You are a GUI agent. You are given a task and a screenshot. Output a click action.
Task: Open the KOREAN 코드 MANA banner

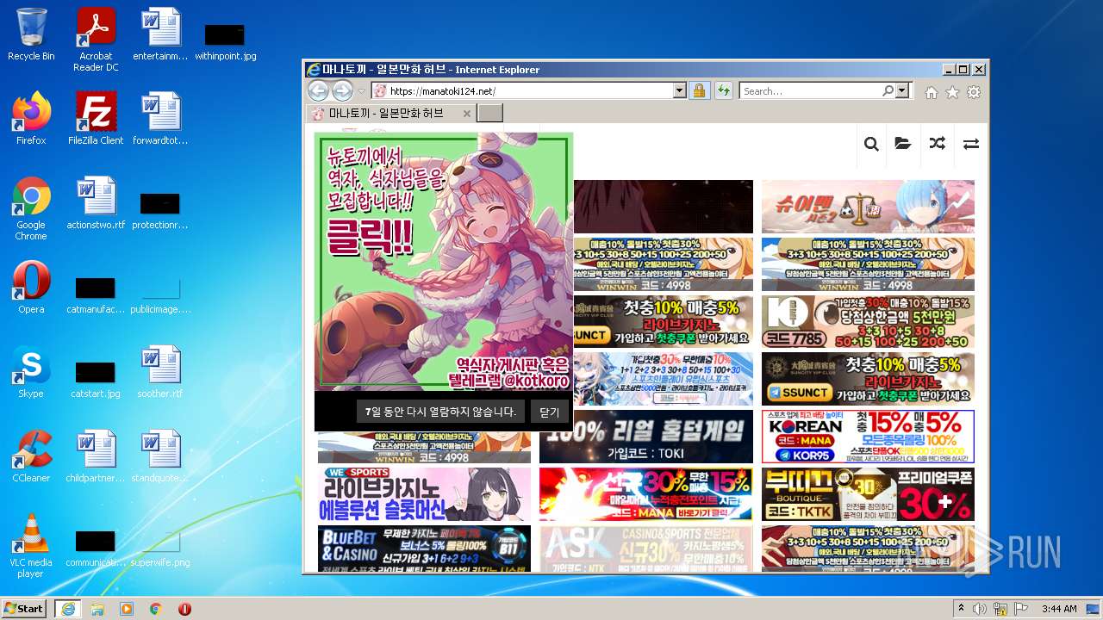[868, 437]
